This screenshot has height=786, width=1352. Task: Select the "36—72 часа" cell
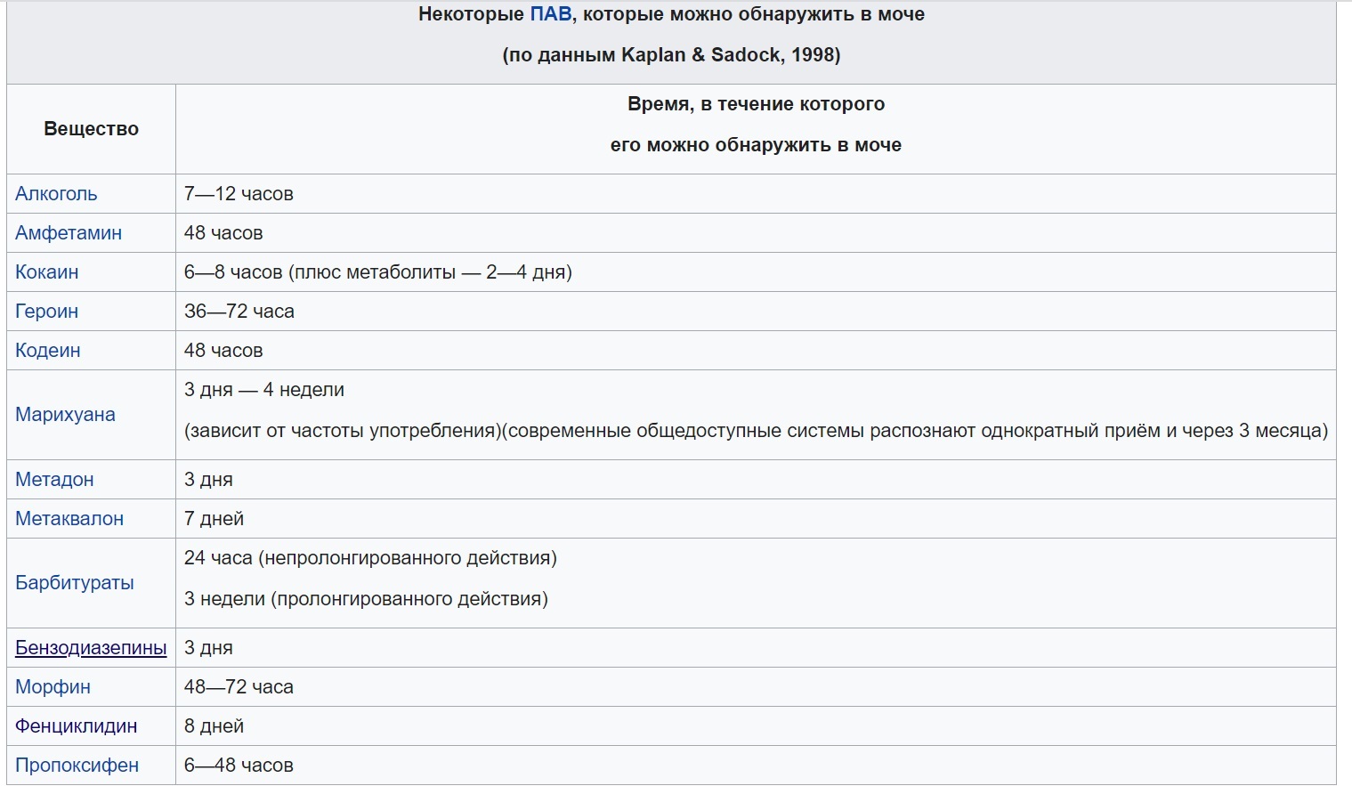tap(239, 312)
